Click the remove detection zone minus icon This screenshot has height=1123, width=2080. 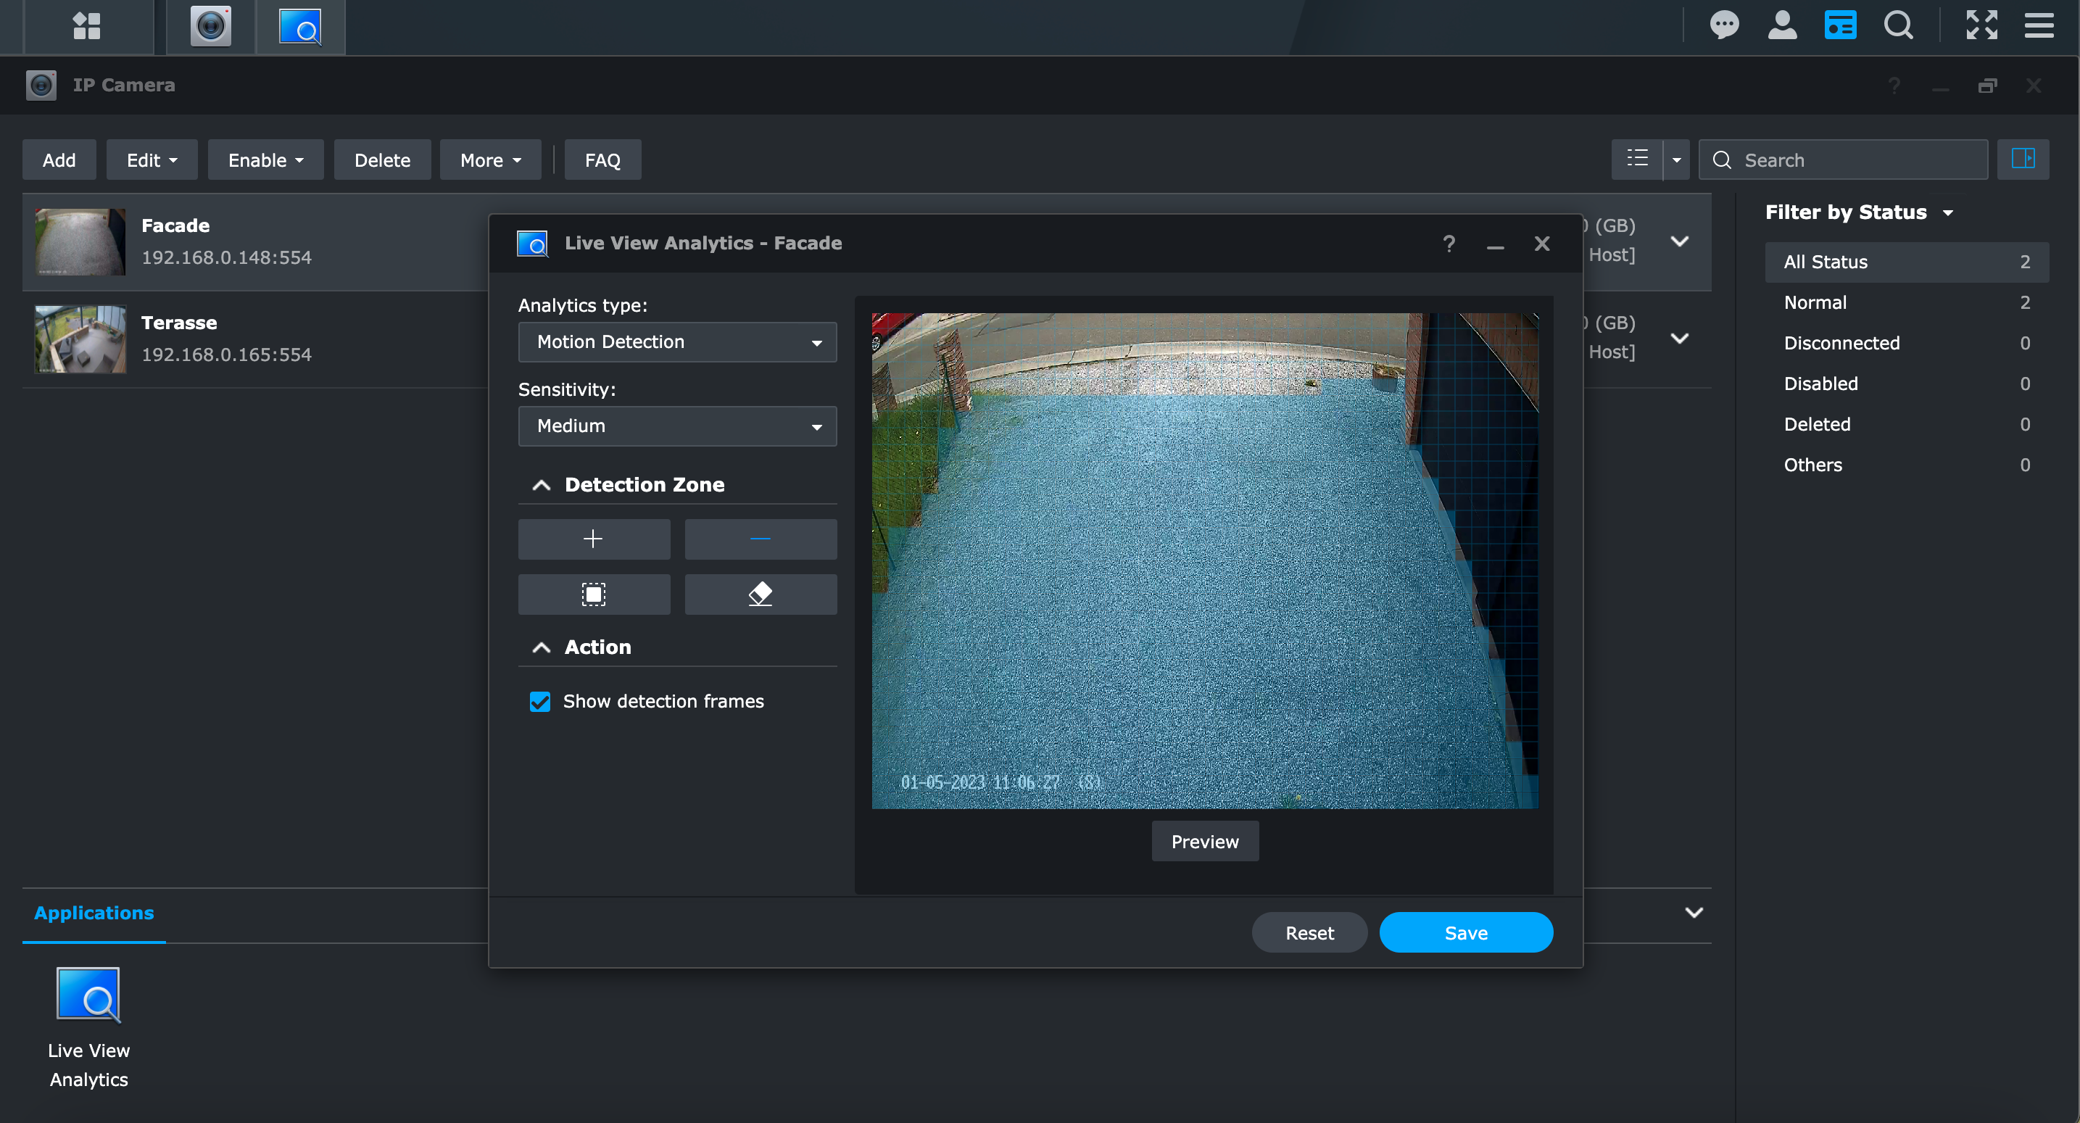760,539
